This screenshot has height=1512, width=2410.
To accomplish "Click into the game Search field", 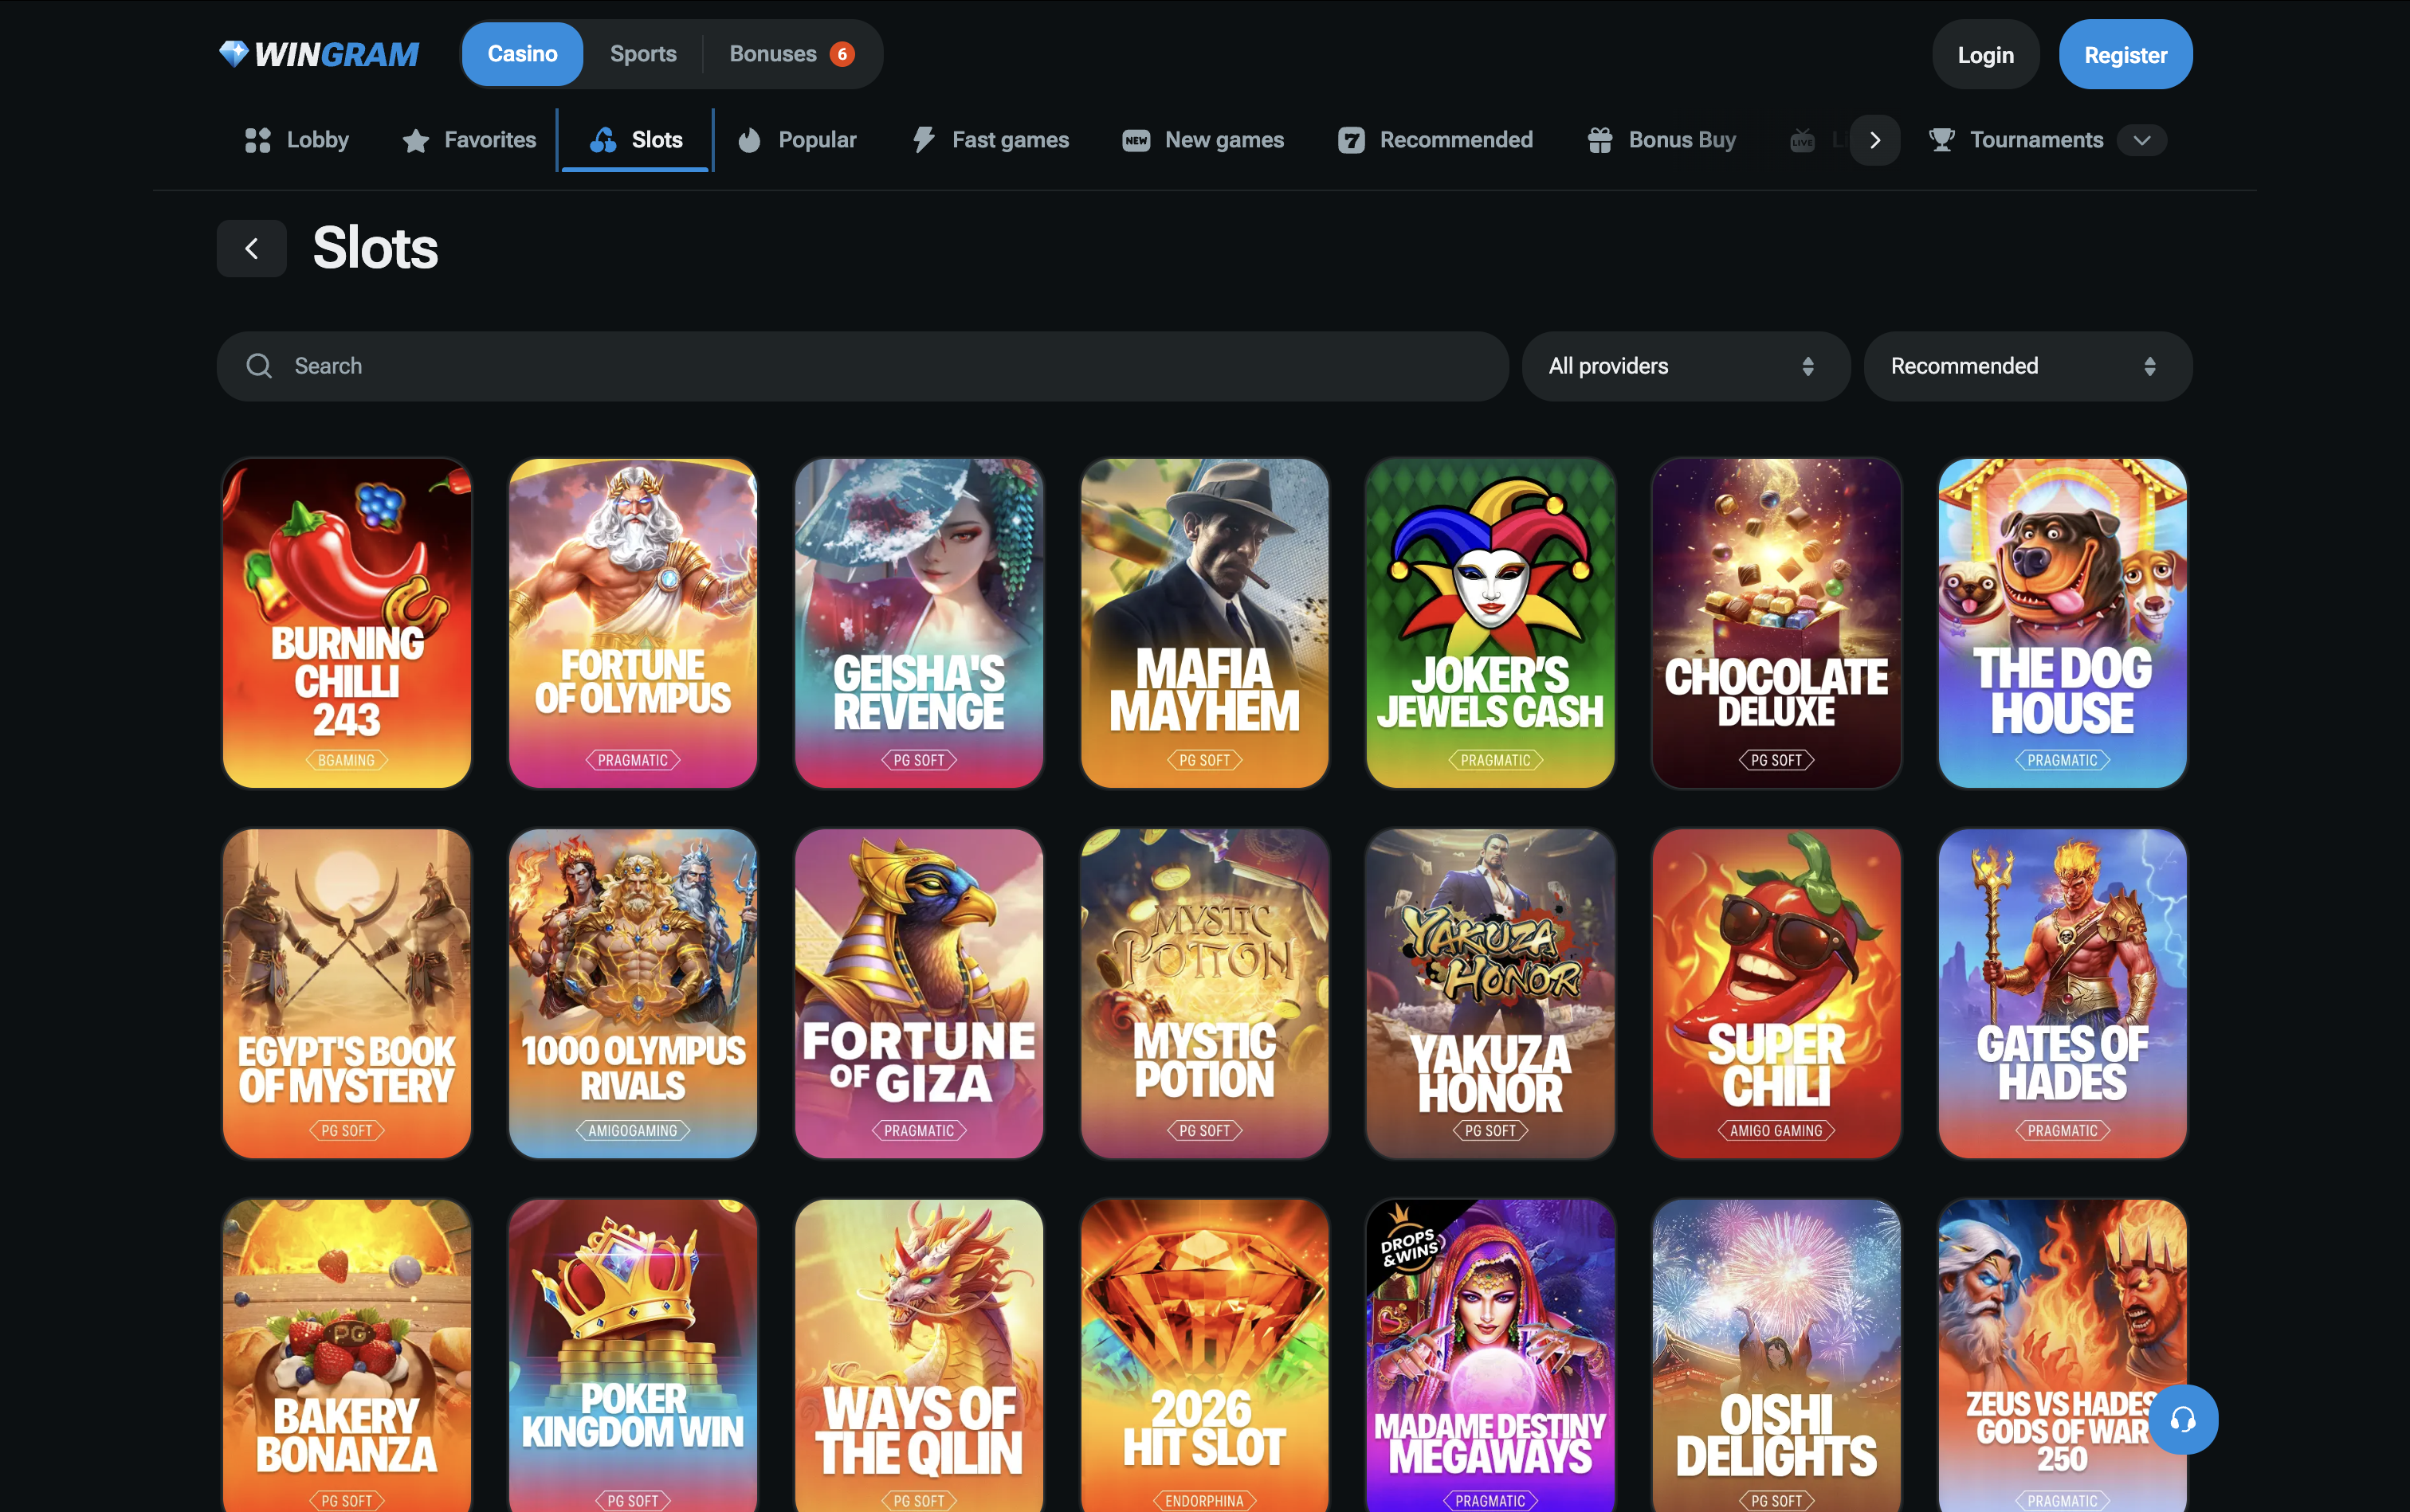I will 862,366.
